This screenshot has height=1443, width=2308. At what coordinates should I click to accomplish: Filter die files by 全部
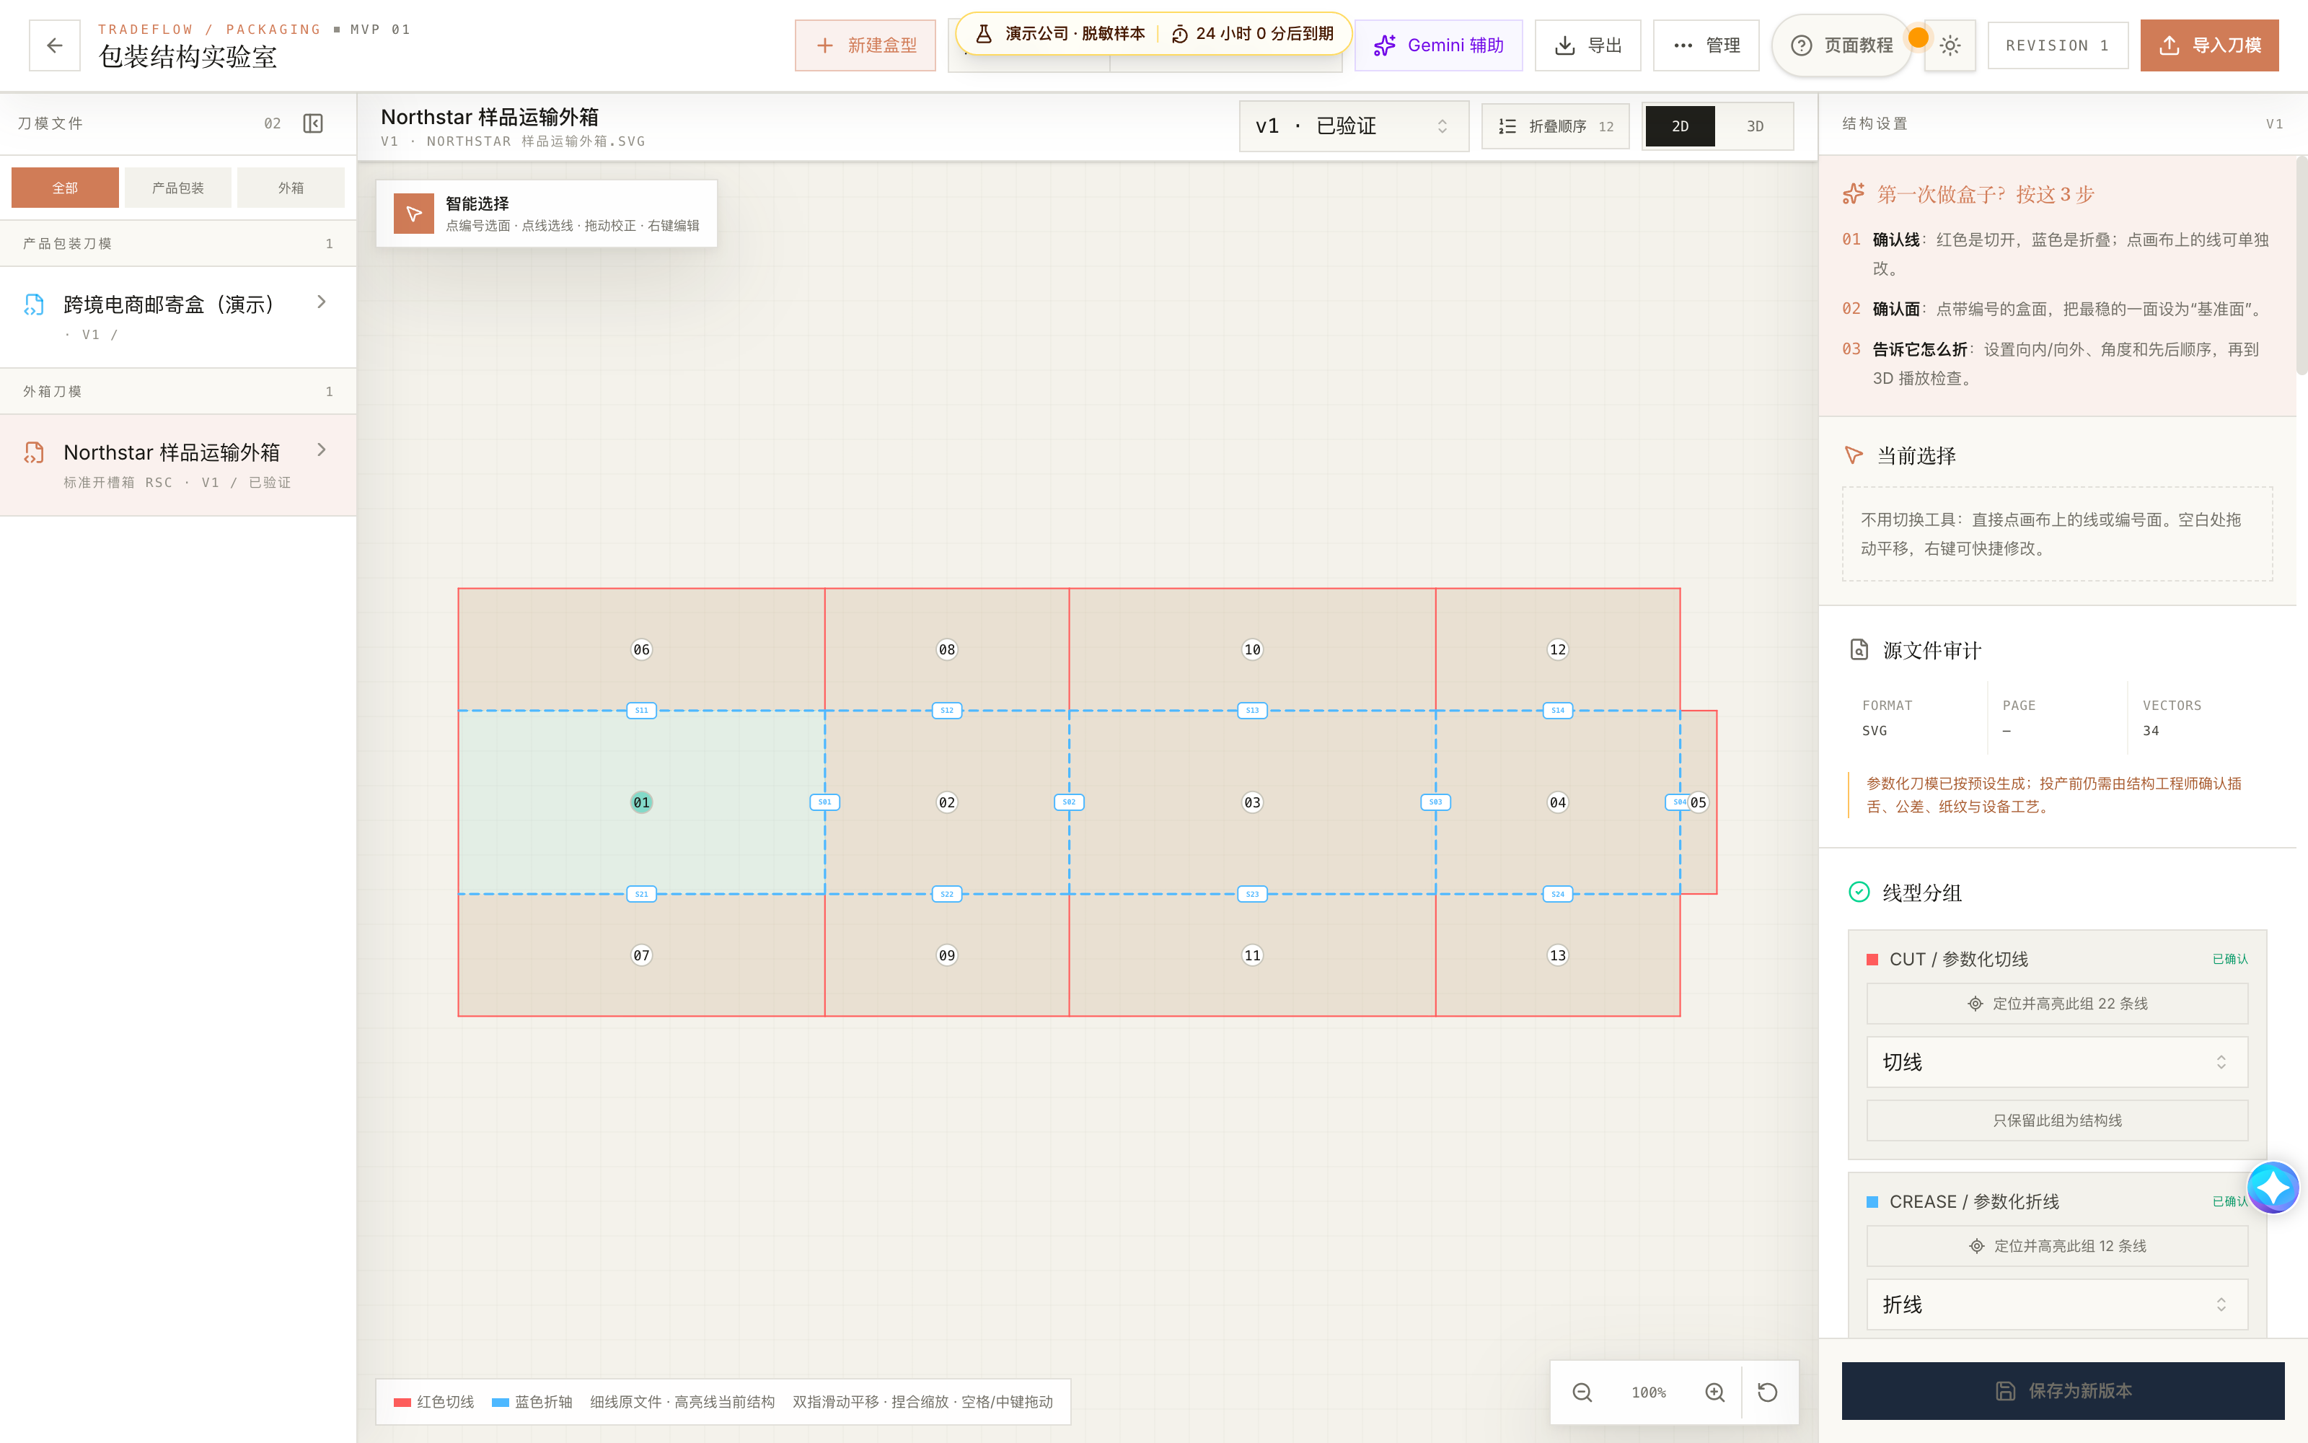pyautogui.click(x=65, y=188)
